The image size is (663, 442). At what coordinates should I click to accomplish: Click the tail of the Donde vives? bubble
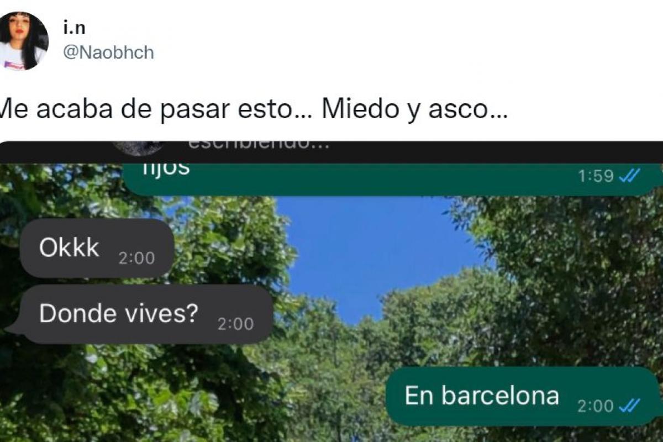(13, 329)
